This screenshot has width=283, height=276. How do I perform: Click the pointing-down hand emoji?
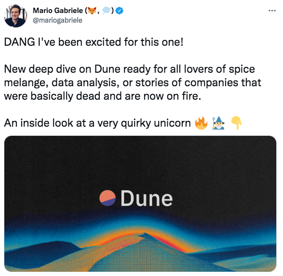[x=237, y=123]
